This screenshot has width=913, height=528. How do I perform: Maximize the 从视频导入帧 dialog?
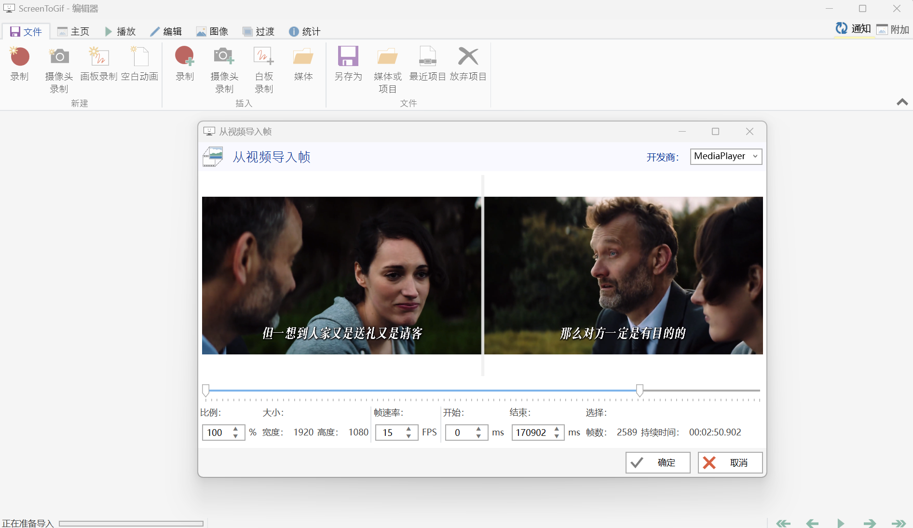pos(716,131)
